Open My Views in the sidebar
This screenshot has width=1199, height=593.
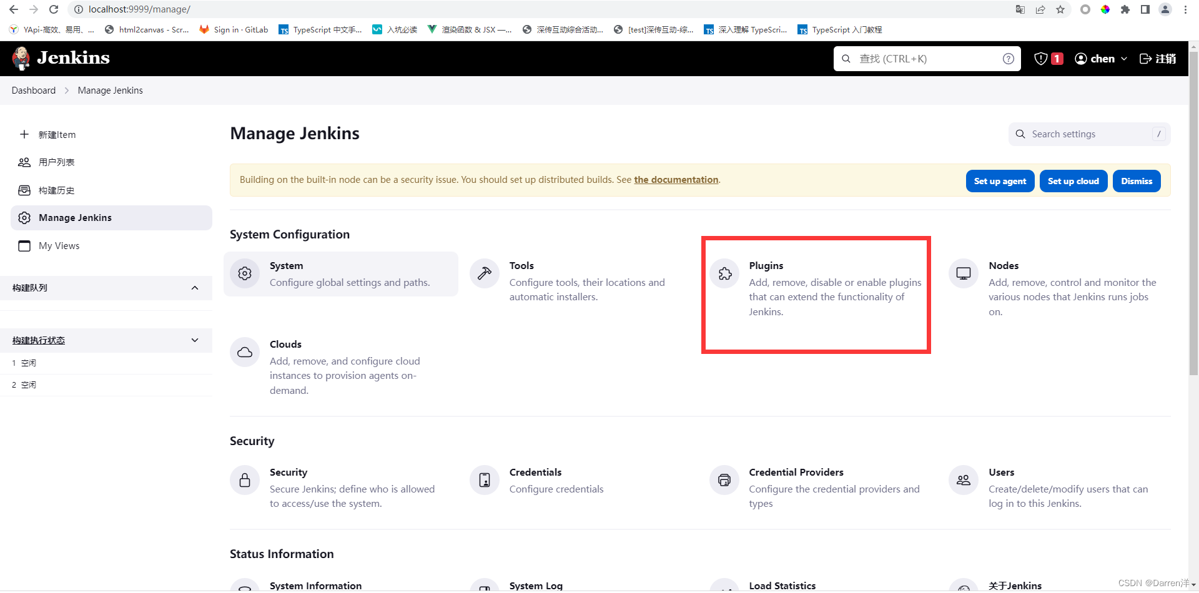(x=111, y=246)
